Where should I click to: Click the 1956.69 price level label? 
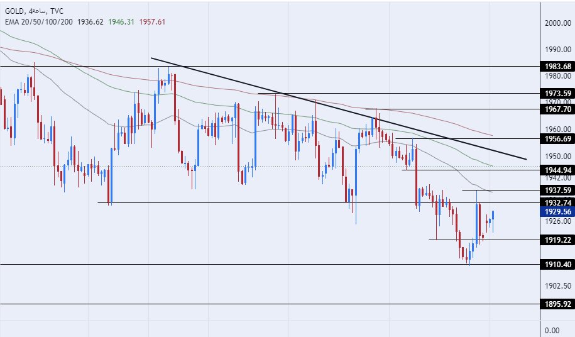pos(557,138)
